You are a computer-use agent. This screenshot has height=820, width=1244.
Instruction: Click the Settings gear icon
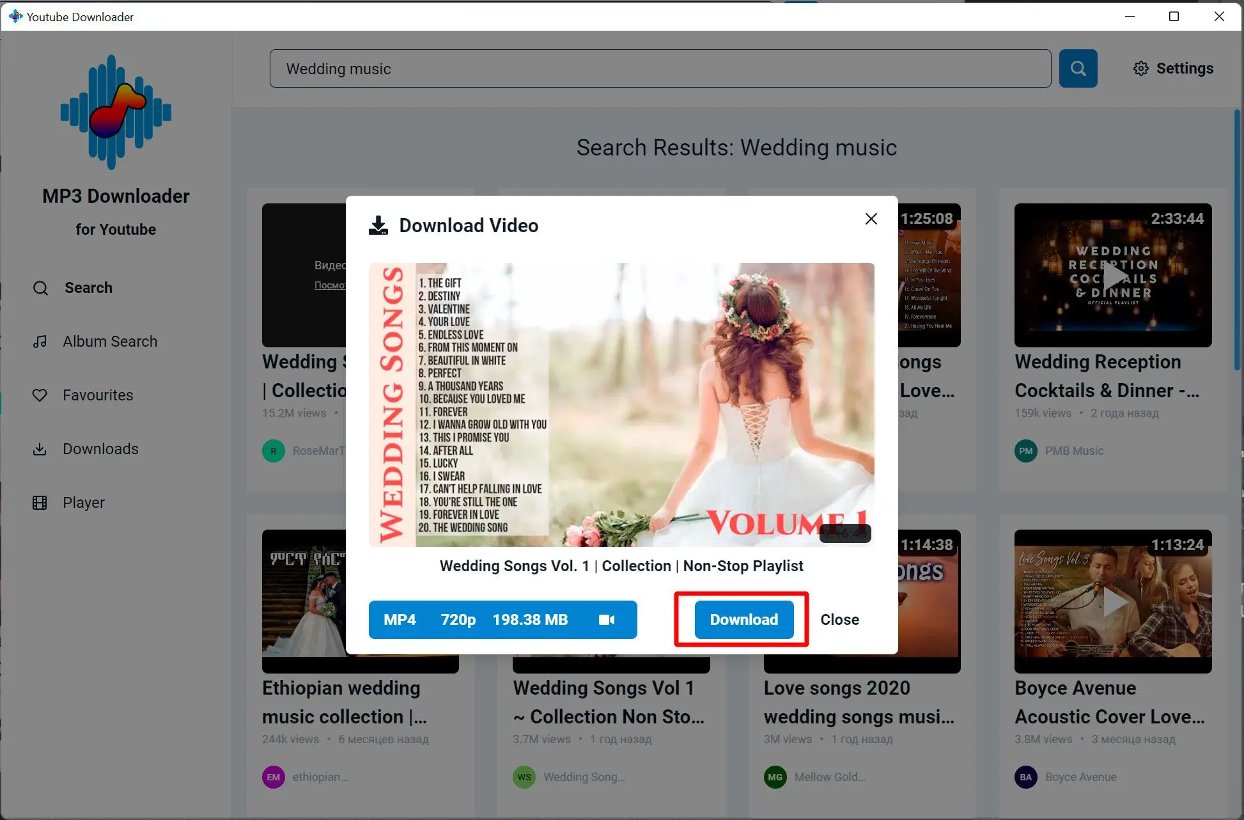click(x=1142, y=68)
